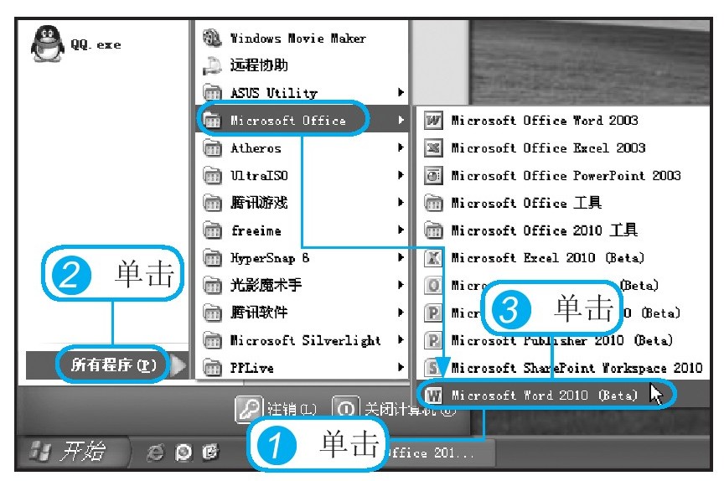Click the Microsoft Office folder label
This screenshot has height=481, width=724.
(288, 121)
